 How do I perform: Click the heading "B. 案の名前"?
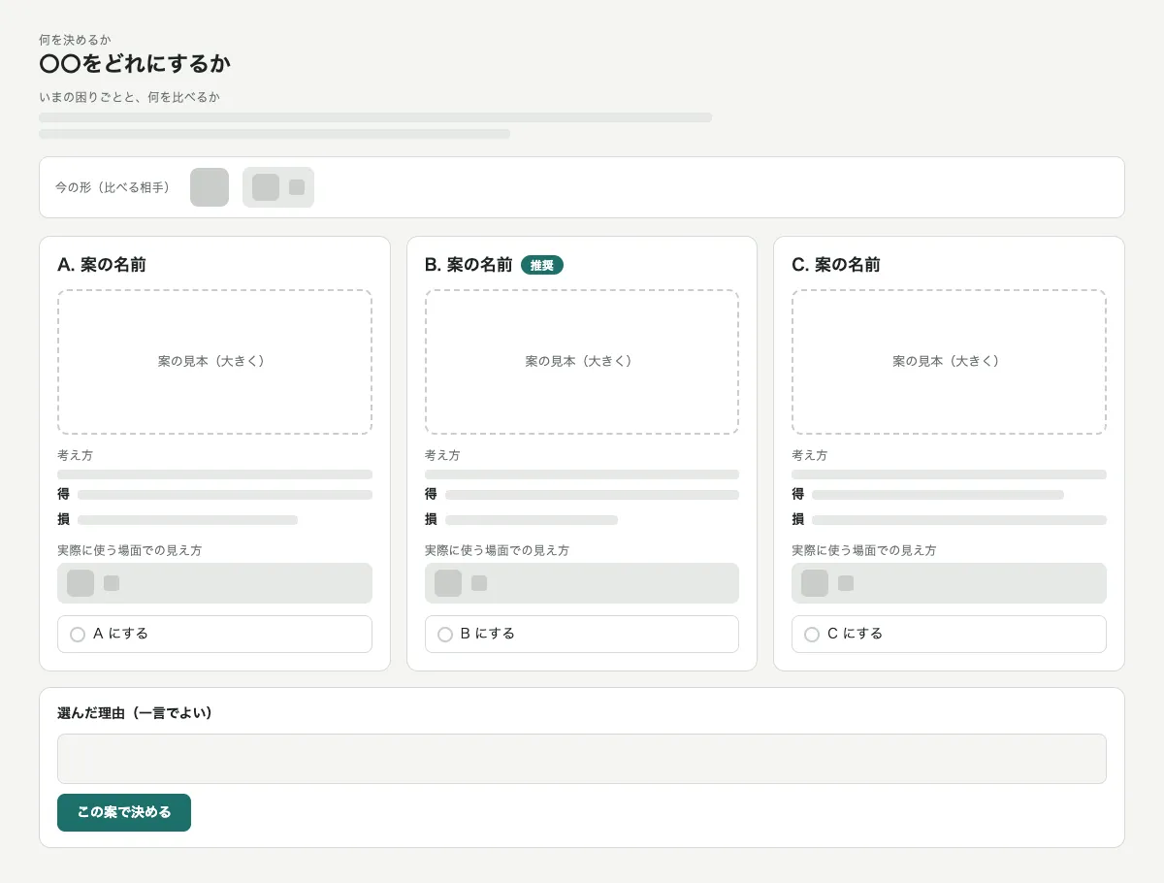[x=469, y=265]
